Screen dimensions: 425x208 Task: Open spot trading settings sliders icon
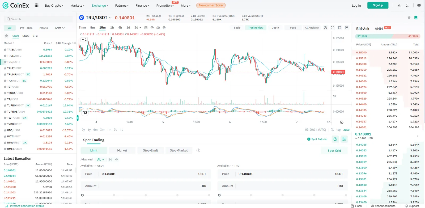pyautogui.click(x=344, y=139)
